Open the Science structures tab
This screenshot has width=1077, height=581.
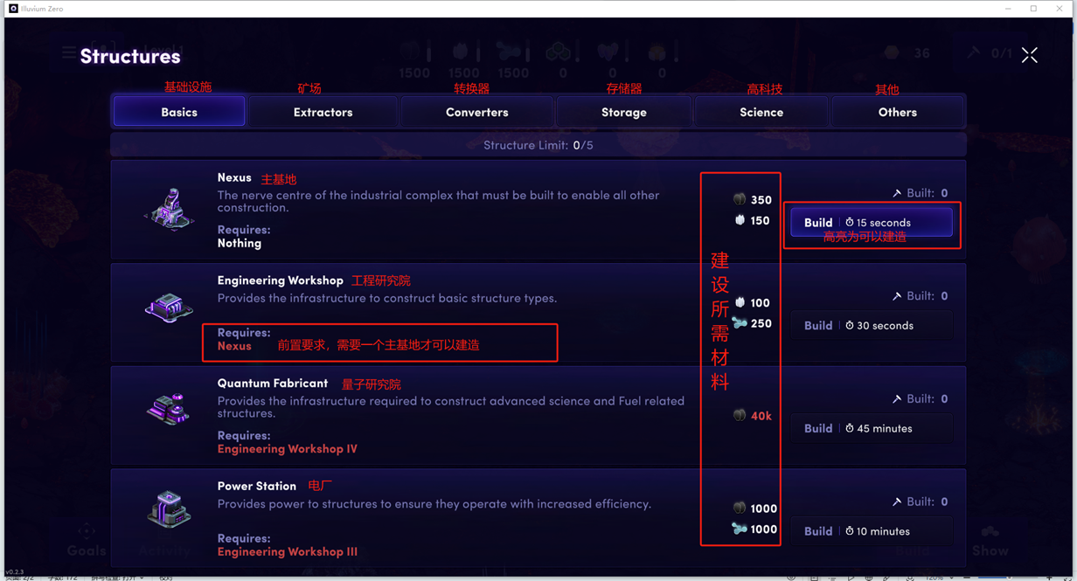pyautogui.click(x=761, y=112)
